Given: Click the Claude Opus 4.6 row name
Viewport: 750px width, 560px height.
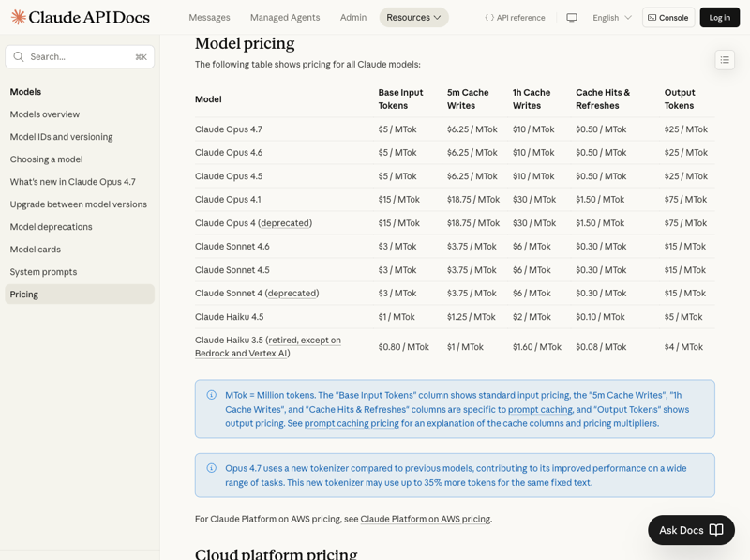Looking at the screenshot, I should [229, 153].
